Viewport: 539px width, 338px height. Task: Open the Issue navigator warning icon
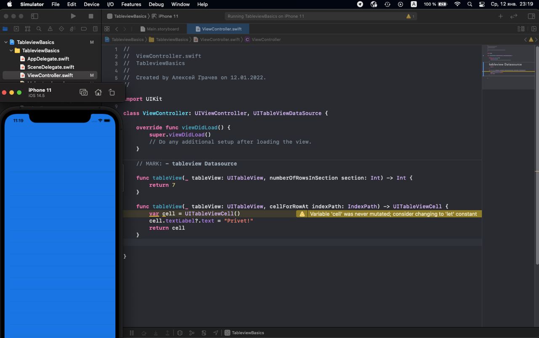pyautogui.click(x=50, y=29)
